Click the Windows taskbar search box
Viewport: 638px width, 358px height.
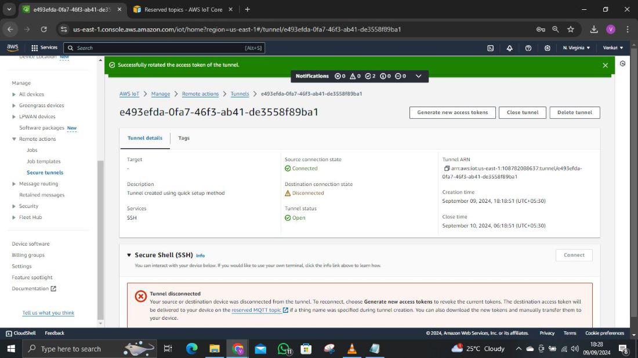(x=89, y=349)
